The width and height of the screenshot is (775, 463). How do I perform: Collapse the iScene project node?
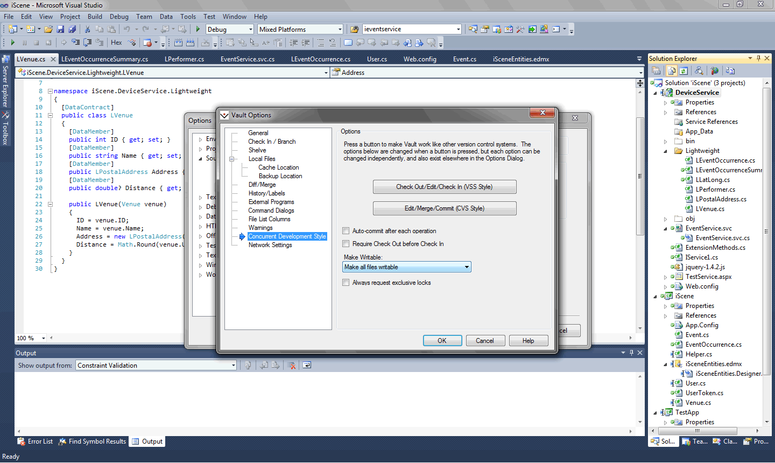coord(656,296)
